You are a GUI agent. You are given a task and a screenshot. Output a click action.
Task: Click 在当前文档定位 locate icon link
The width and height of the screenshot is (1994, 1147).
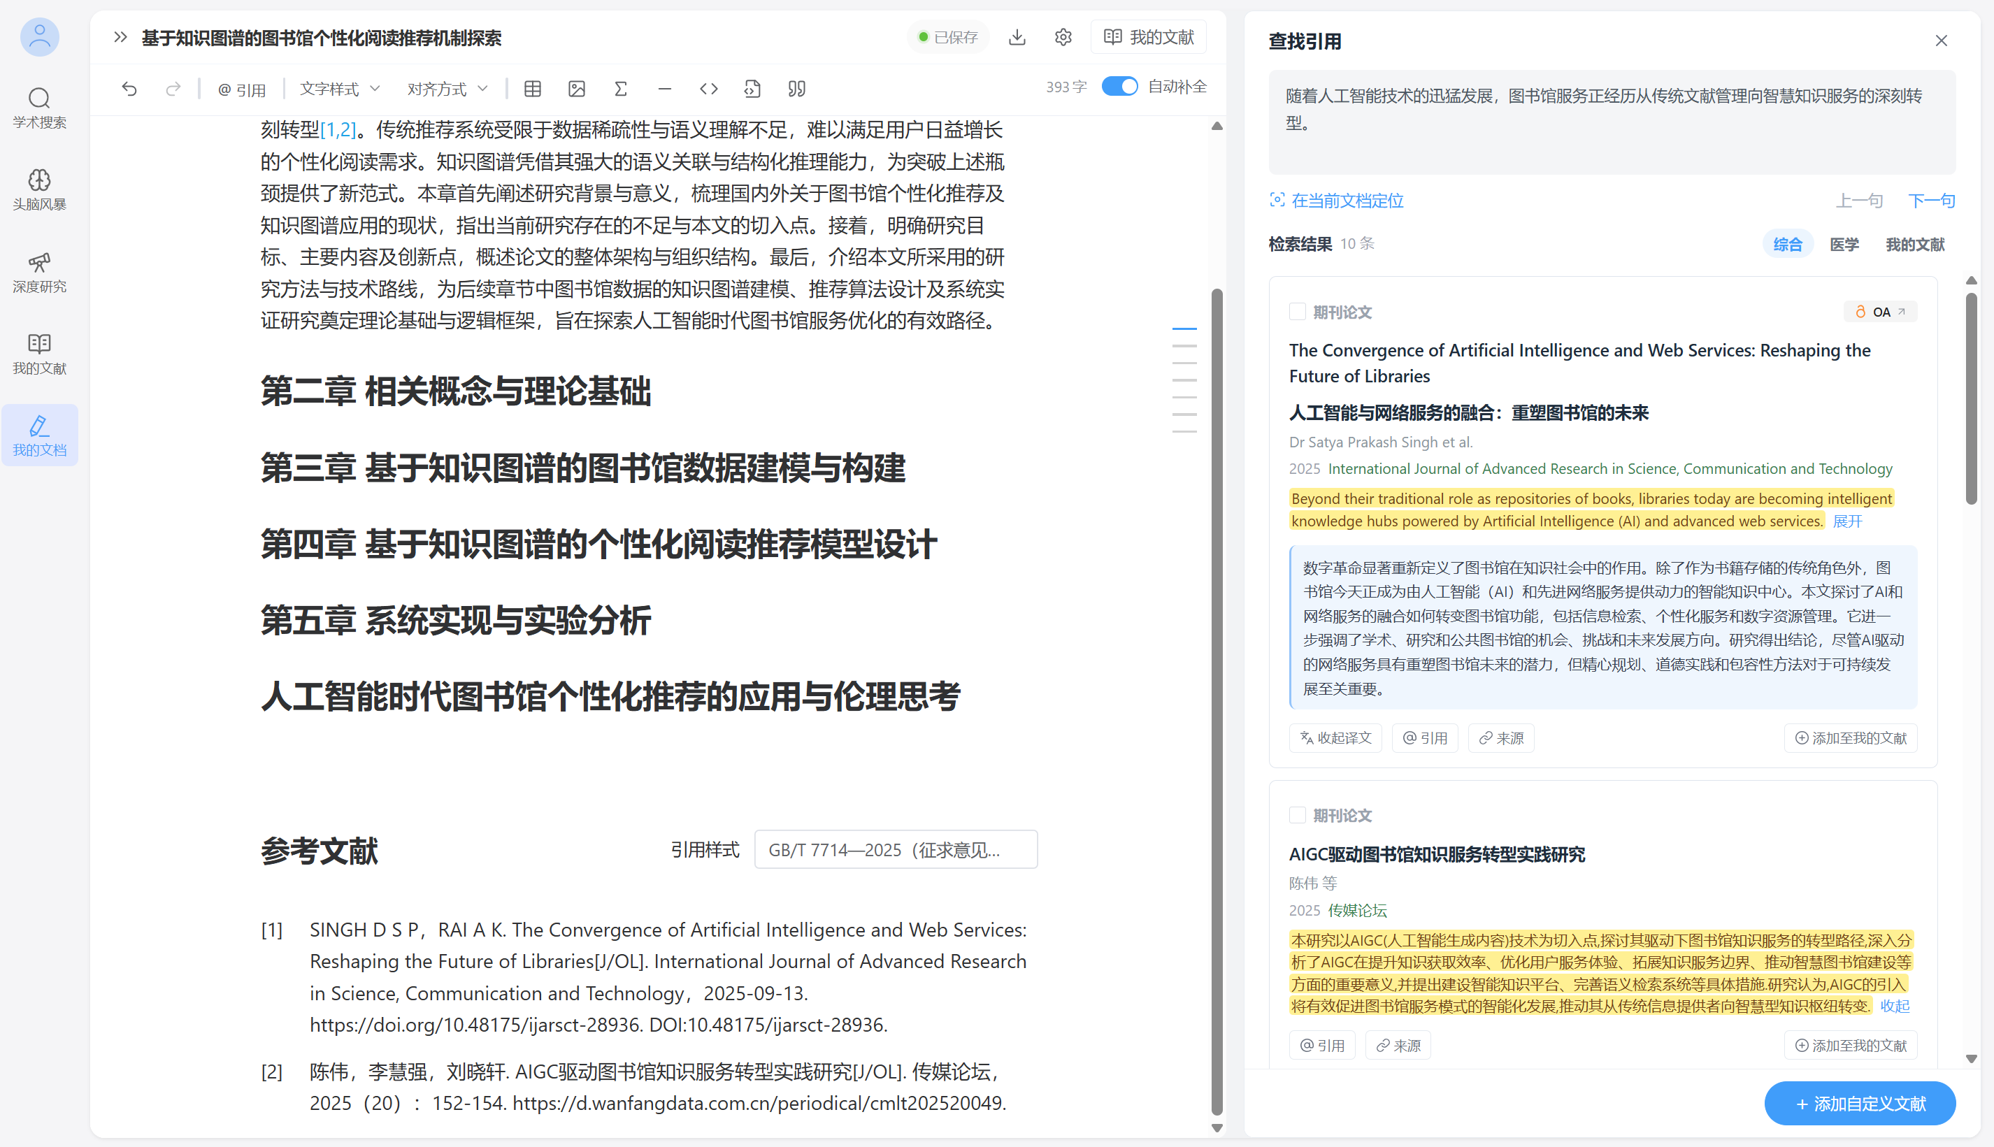click(1336, 201)
